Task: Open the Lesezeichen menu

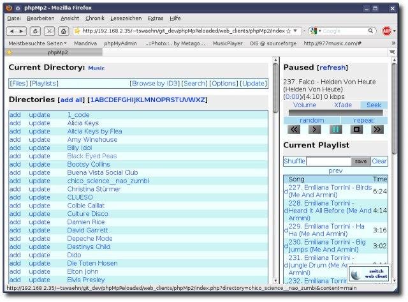Action: point(126,19)
